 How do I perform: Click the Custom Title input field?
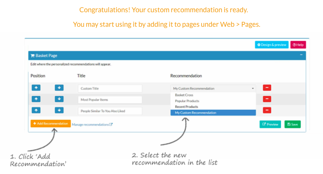tap(110, 88)
